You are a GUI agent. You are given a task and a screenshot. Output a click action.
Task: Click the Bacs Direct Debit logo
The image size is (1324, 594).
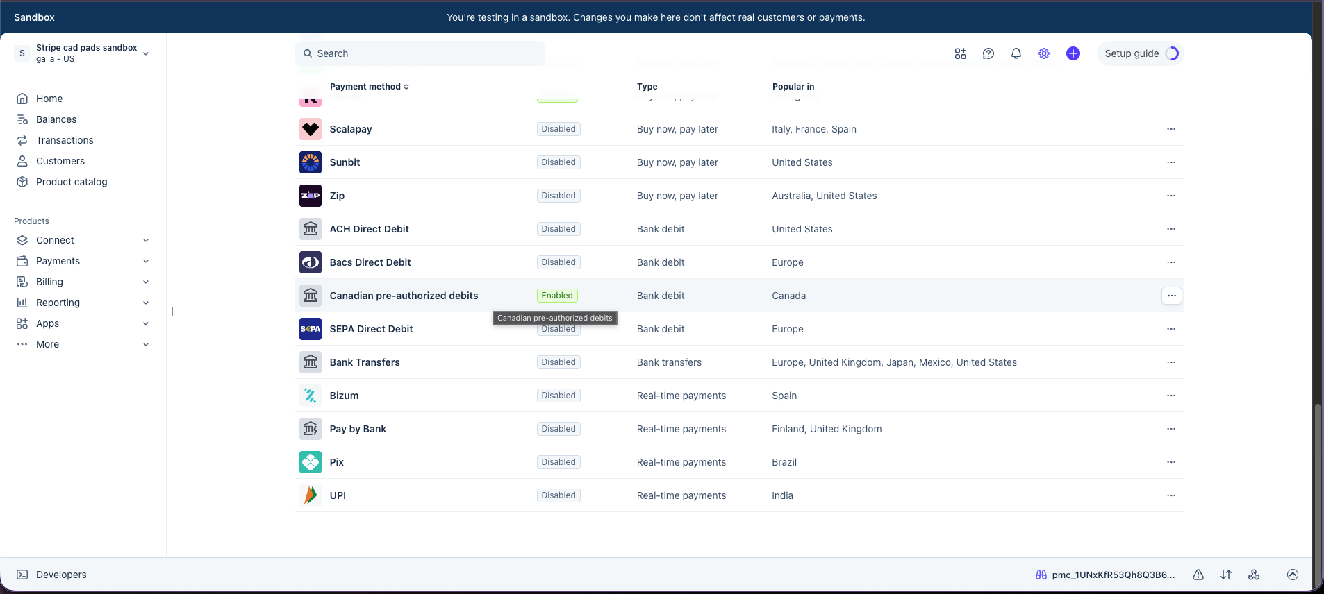point(311,262)
